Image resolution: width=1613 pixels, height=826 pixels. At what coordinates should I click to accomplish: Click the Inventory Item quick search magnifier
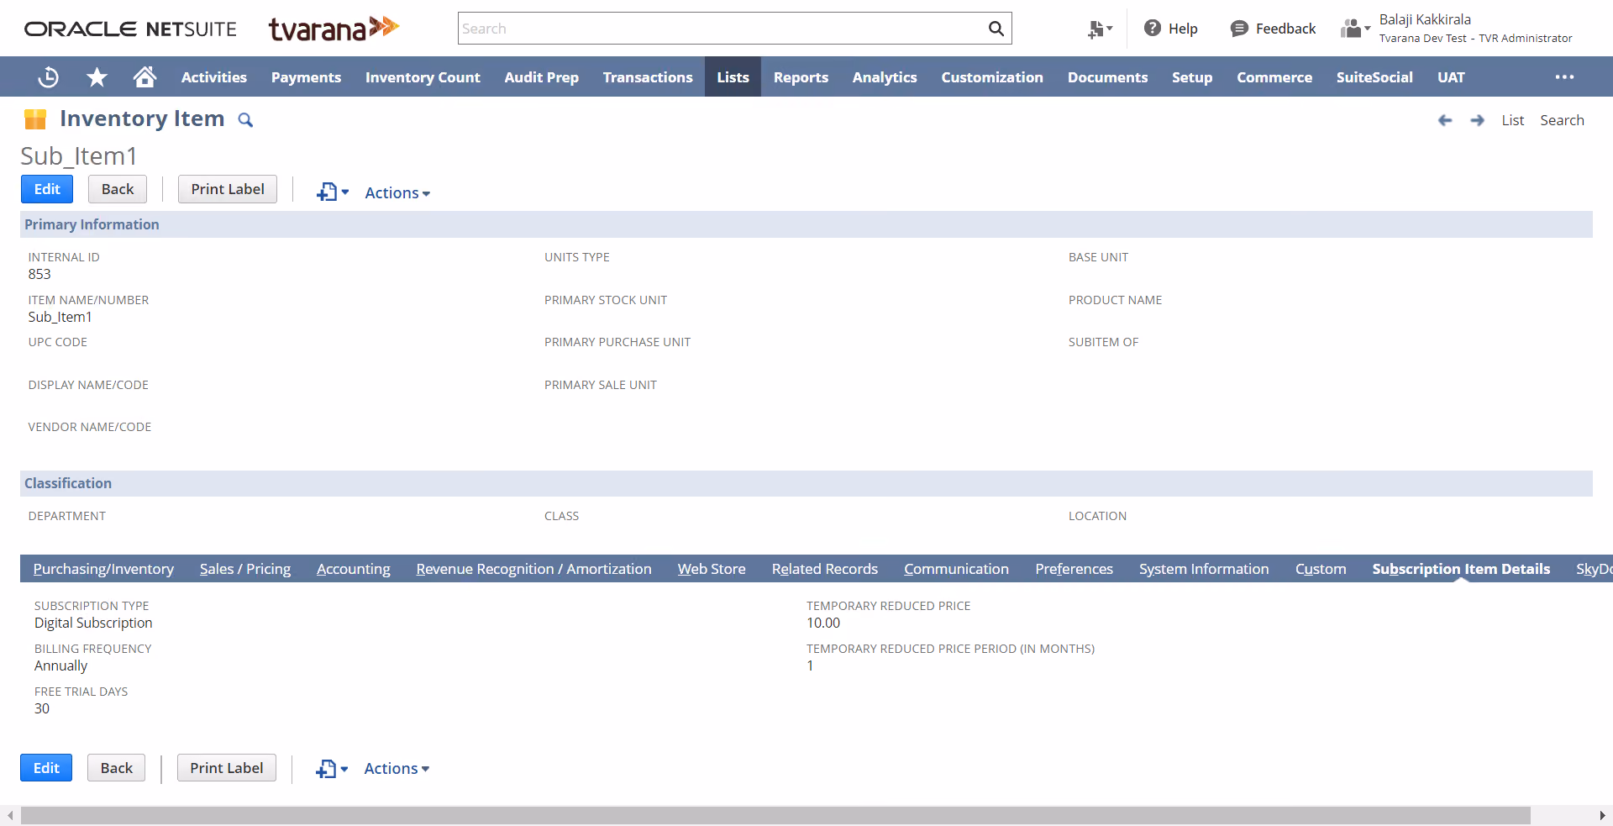pos(245,120)
